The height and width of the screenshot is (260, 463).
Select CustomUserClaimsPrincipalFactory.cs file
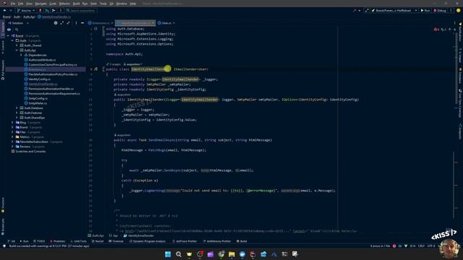click(x=53, y=64)
